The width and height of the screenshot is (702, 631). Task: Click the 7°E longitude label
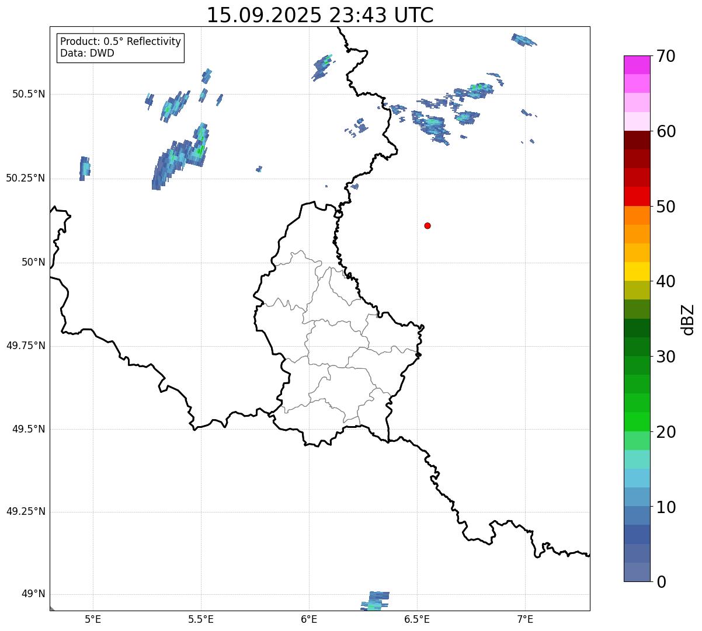click(x=525, y=619)
